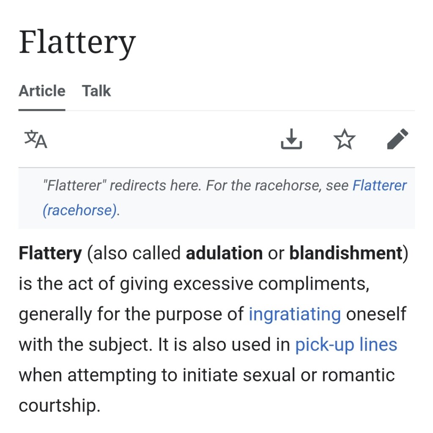433x433 pixels.
Task: Click the bold word "blandishment"
Action: (345, 253)
